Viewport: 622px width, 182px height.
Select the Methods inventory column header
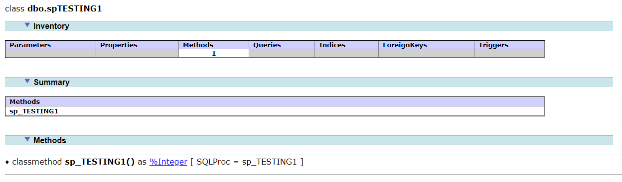click(x=214, y=45)
